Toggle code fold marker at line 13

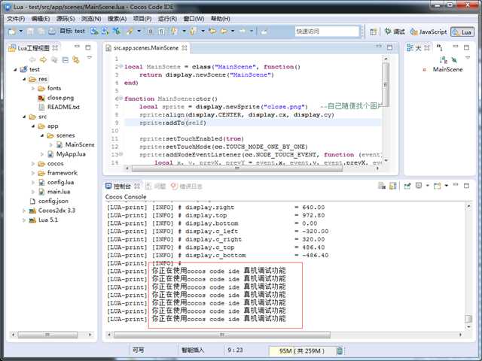pyautogui.click(x=120, y=154)
